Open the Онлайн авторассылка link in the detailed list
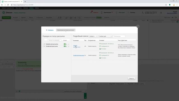This screenshot has height=101, width=179. (x=79, y=56)
